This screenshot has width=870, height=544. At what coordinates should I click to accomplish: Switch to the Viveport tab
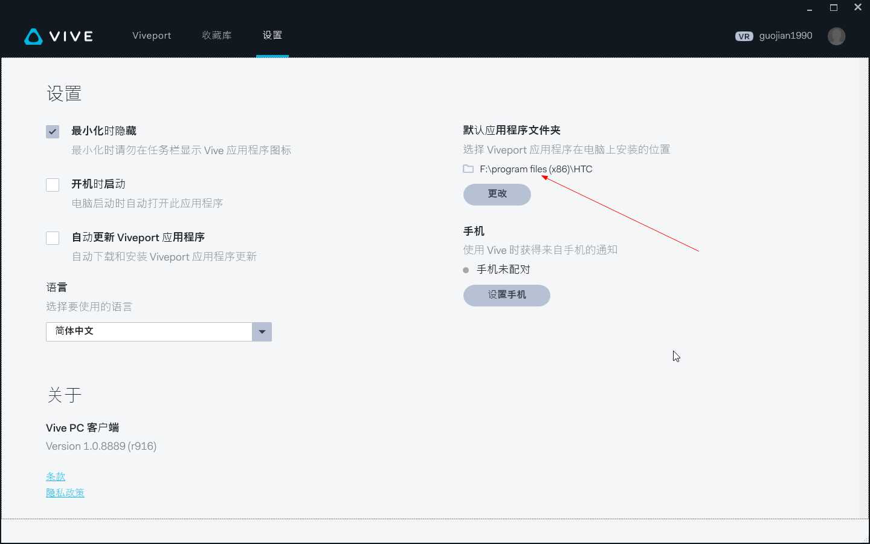pyautogui.click(x=152, y=36)
